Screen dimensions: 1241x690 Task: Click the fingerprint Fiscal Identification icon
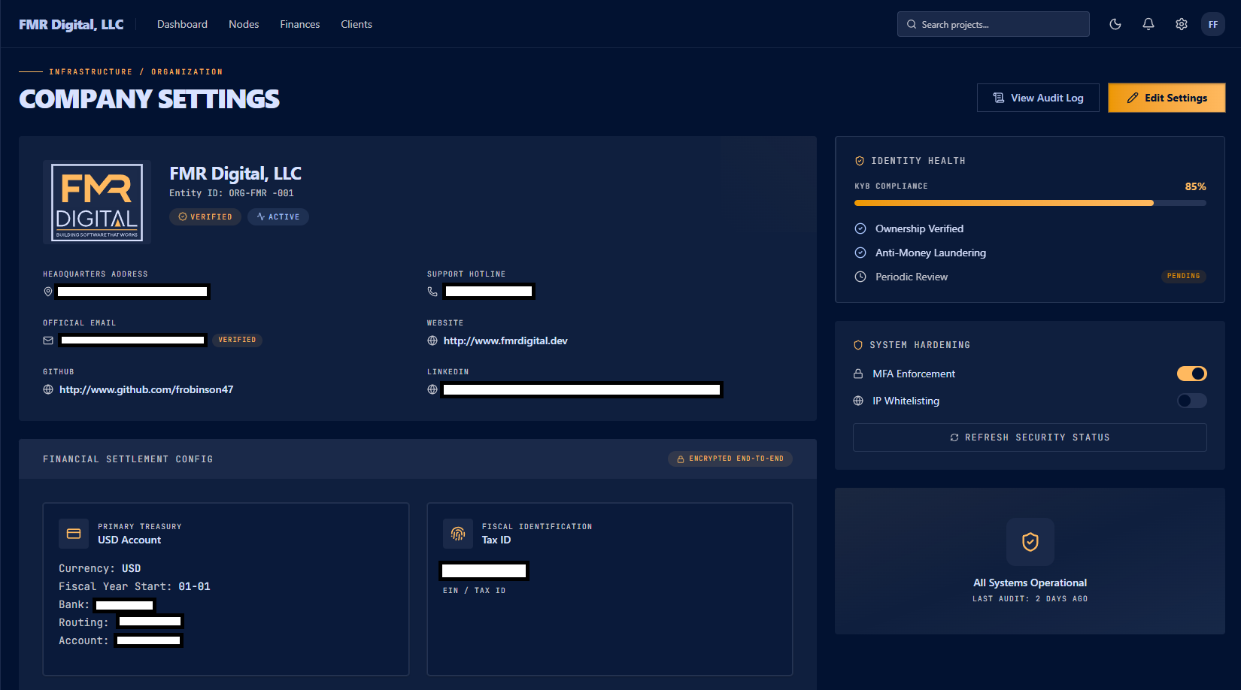click(x=457, y=534)
